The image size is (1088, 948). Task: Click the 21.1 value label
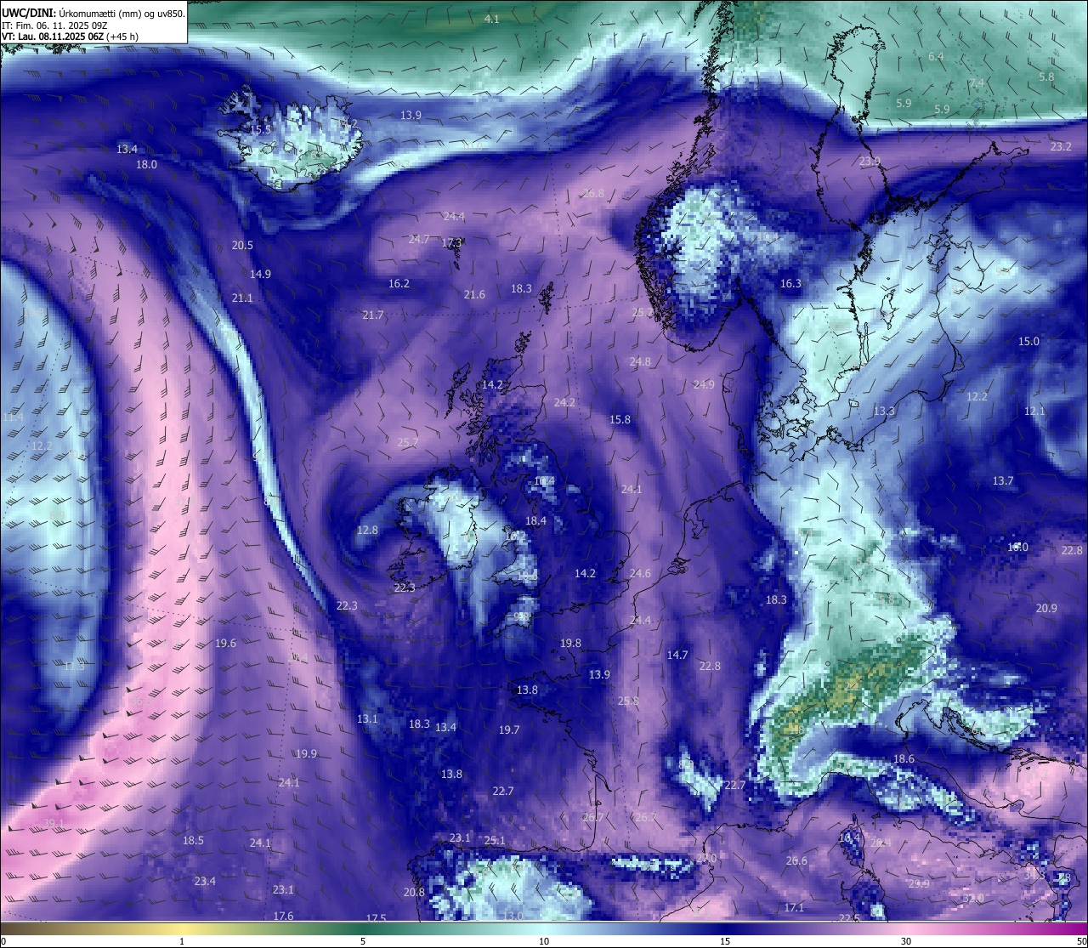242,298
